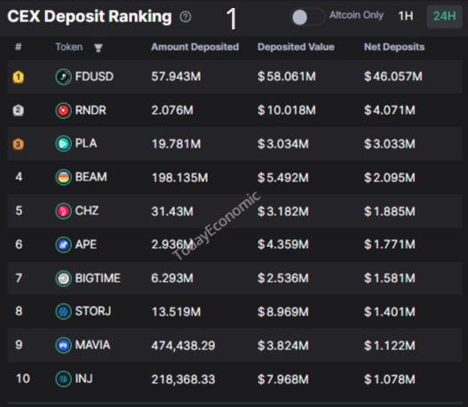Select the $1.581M net deposits value
The height and width of the screenshot is (407, 468).
coord(390,278)
